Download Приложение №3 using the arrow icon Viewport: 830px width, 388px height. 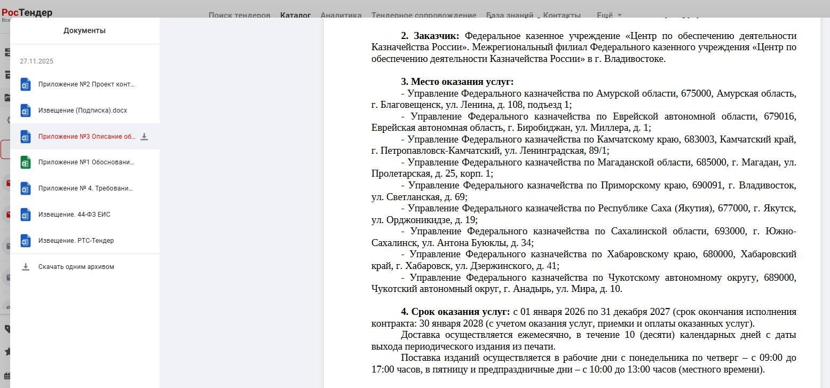click(144, 137)
